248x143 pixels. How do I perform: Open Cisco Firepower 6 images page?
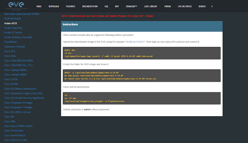(x=18, y=103)
